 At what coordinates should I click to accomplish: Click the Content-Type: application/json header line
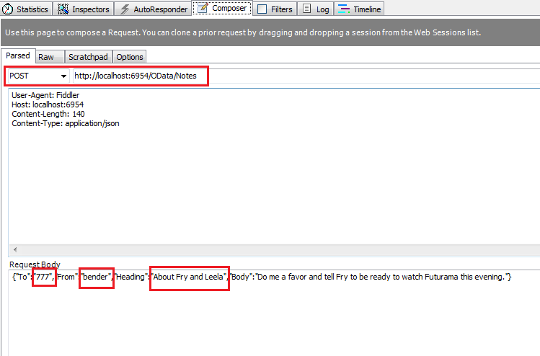(x=66, y=123)
